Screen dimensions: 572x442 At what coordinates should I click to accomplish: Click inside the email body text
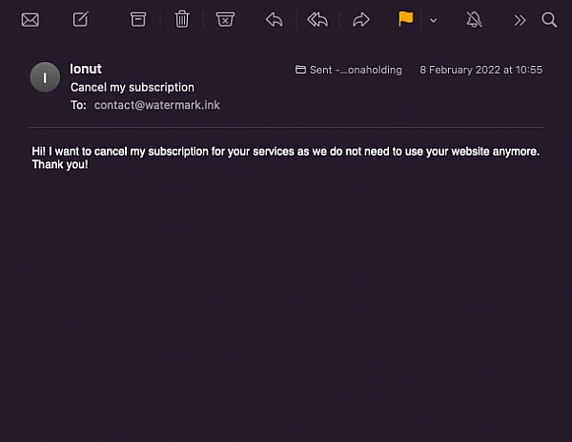[285, 158]
